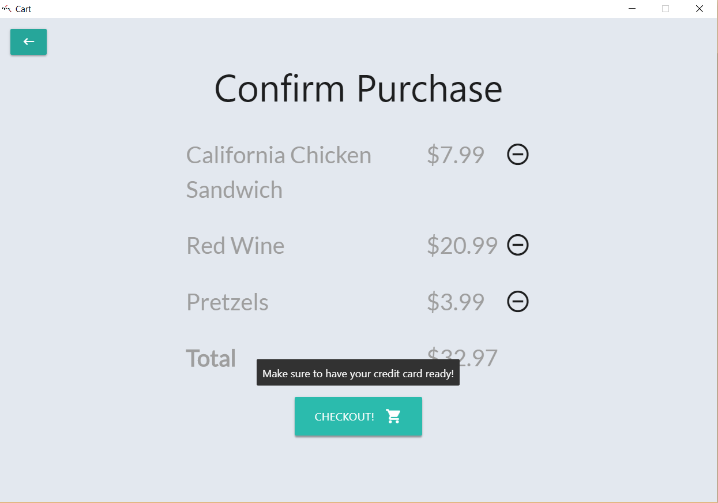Click the $7.99 sandwich price
Viewport: 718px width, 503px height.
(455, 155)
